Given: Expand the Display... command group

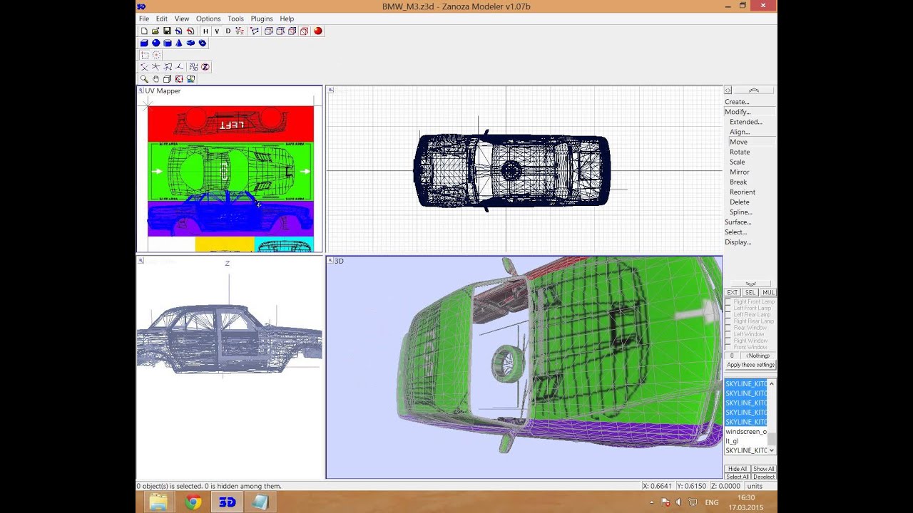Looking at the screenshot, I should 738,242.
